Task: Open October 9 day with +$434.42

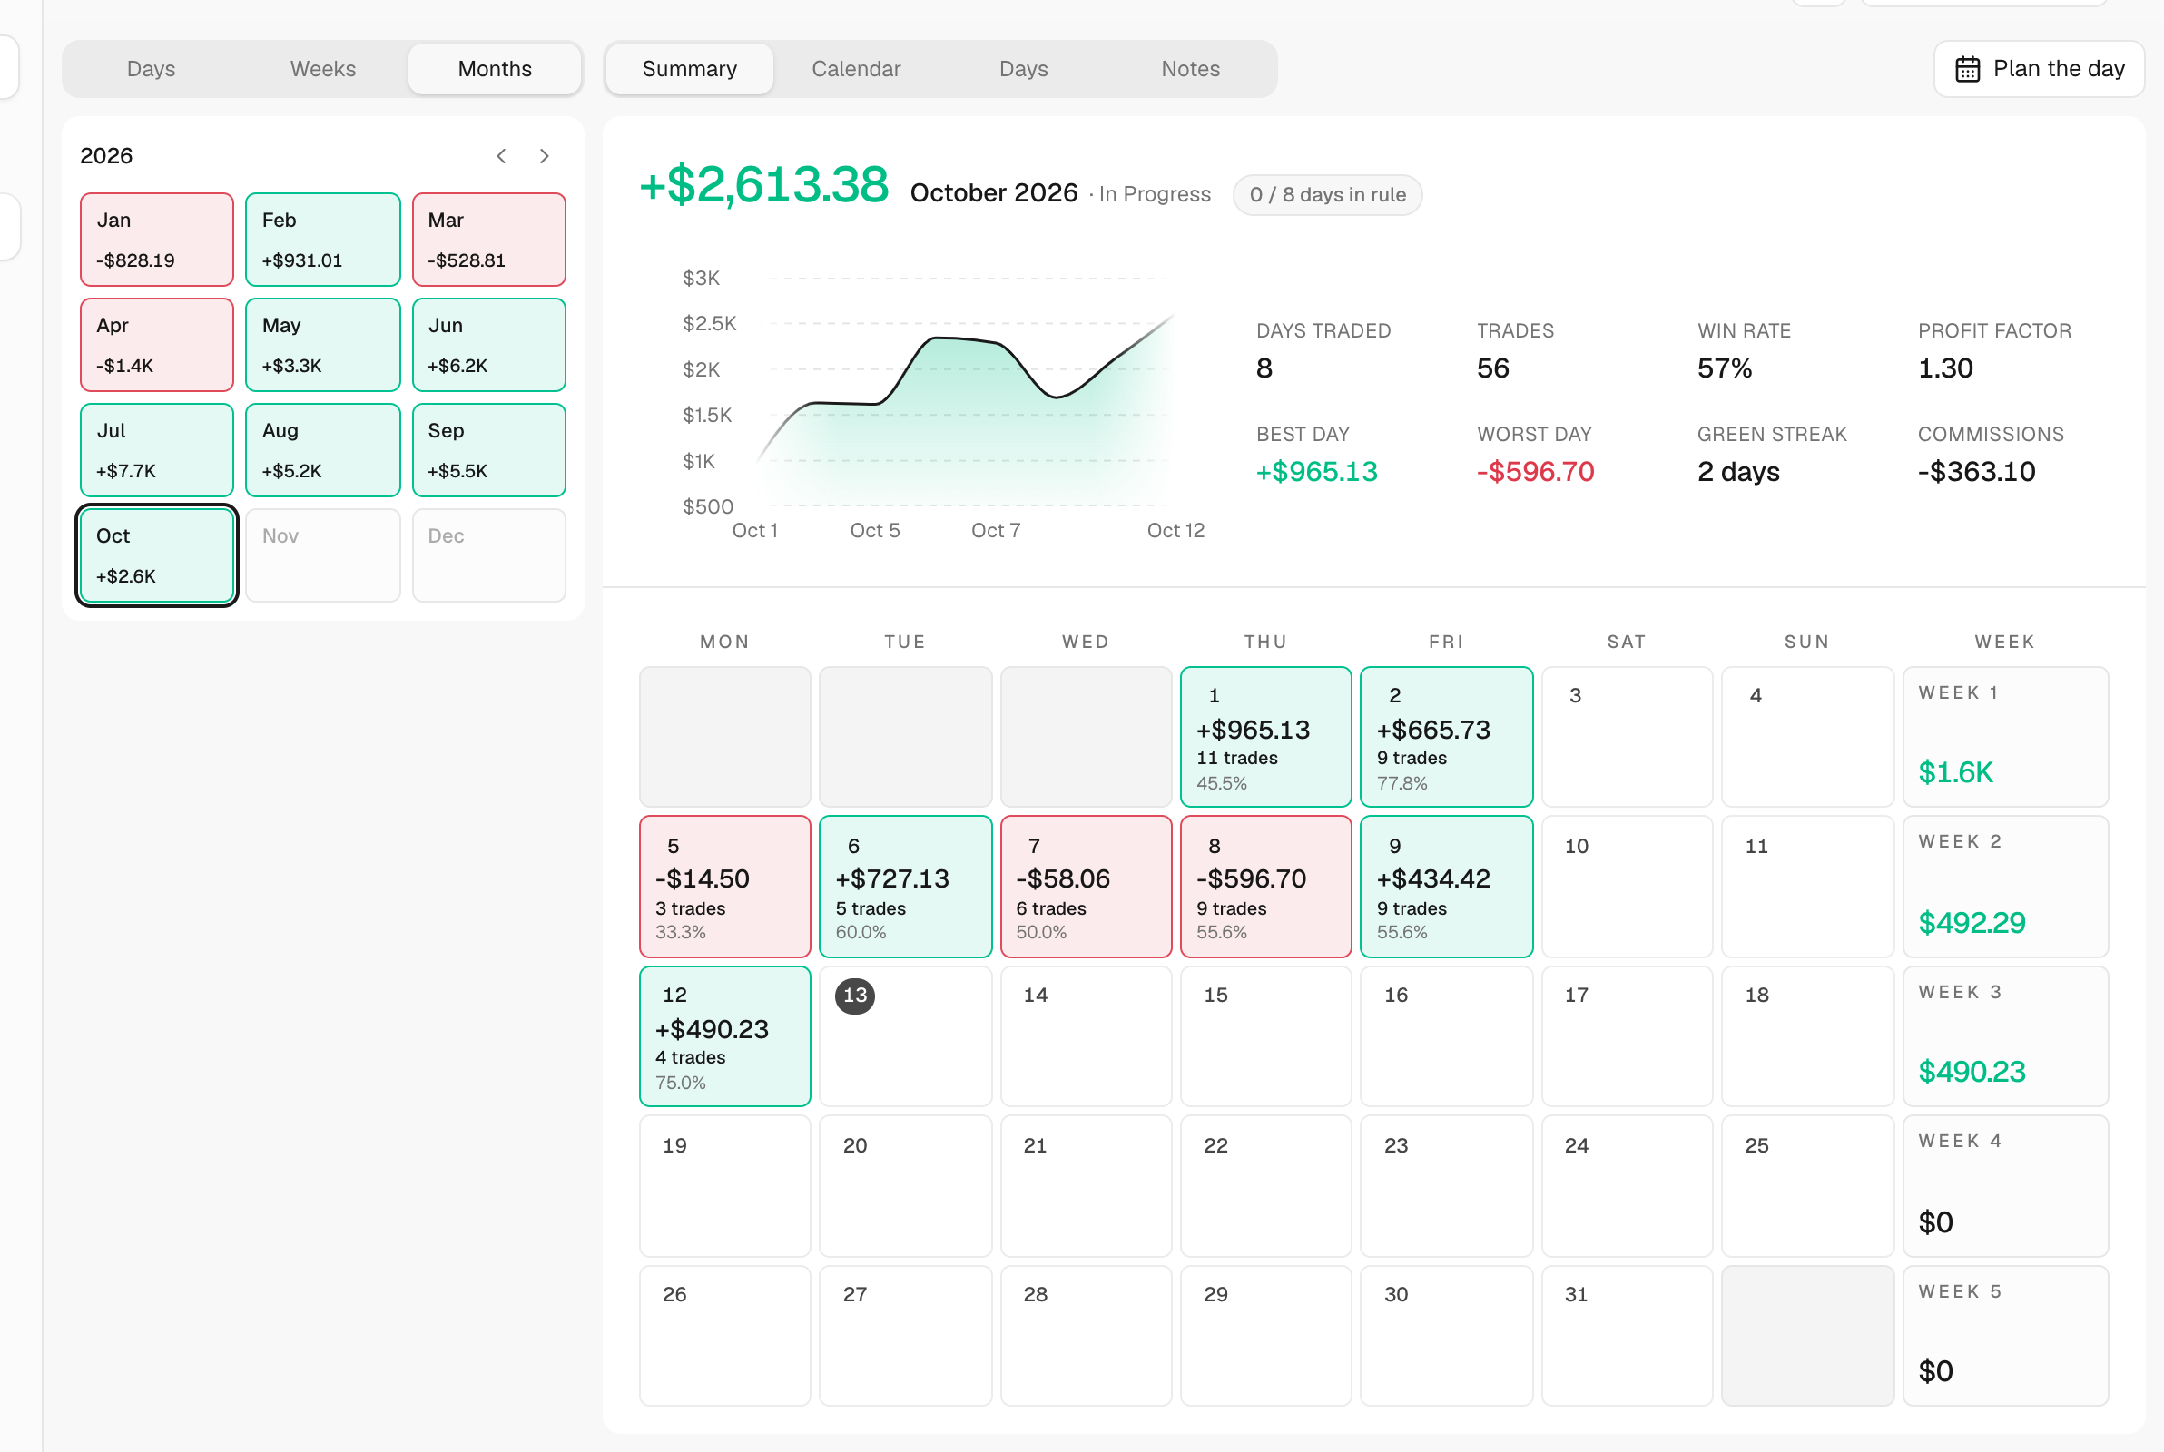Action: tap(1446, 888)
